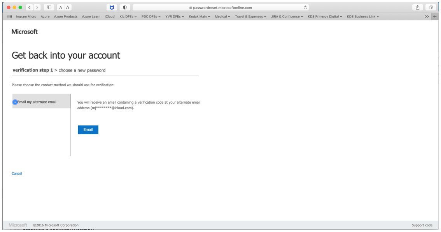The image size is (441, 232).
Task: Expand the KIL DFEs bookmark folder
Action: 128,17
